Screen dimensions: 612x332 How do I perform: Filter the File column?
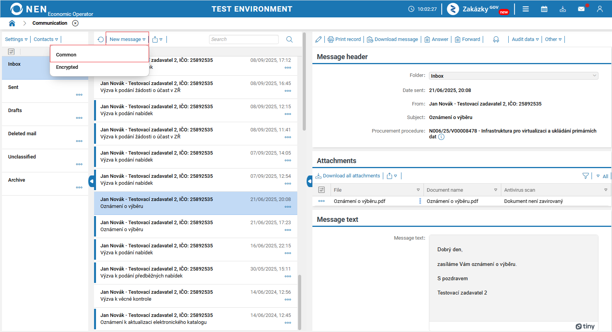pyautogui.click(x=418, y=190)
